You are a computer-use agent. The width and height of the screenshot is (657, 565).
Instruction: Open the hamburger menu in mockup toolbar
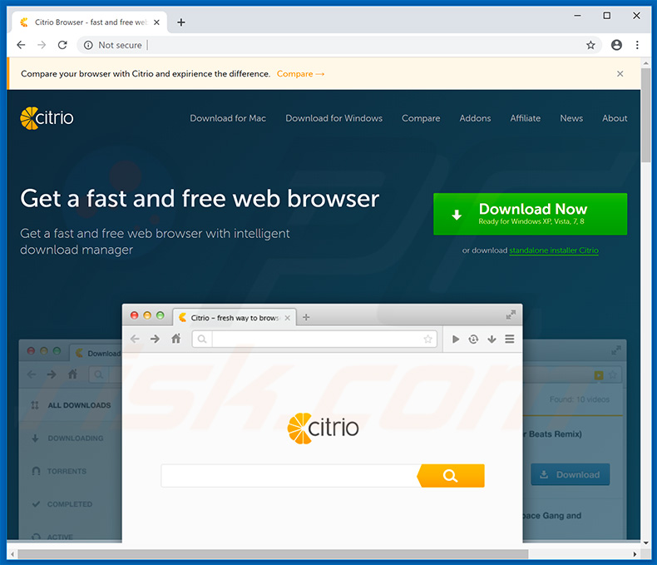coord(510,339)
